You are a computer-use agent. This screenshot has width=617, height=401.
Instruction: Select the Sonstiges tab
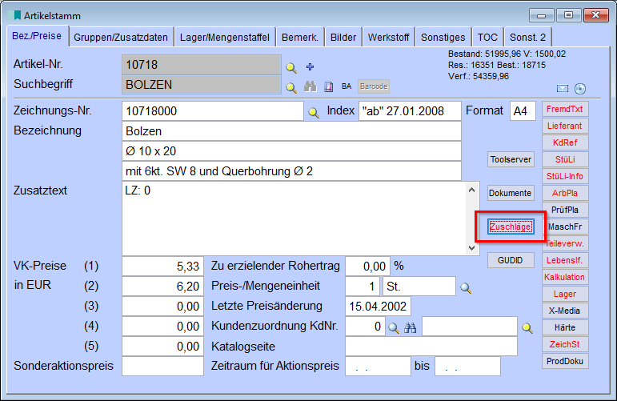tap(443, 38)
